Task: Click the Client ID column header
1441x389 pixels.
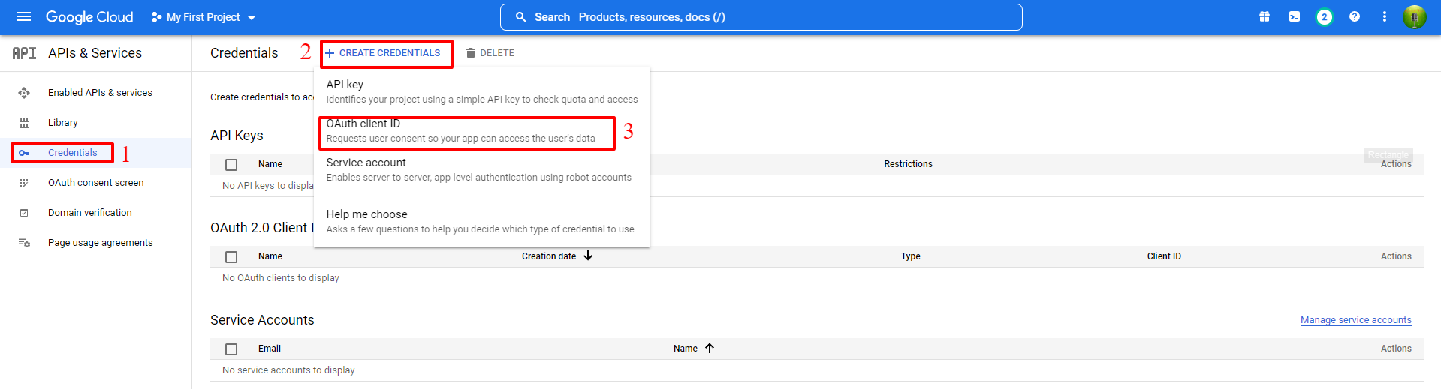Action: pyautogui.click(x=1164, y=256)
